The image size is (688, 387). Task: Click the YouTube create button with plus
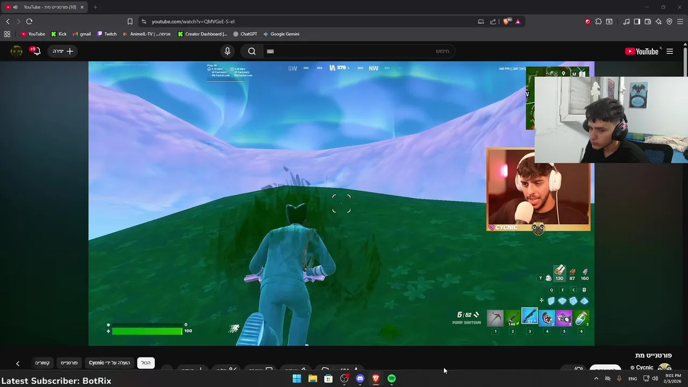point(63,51)
